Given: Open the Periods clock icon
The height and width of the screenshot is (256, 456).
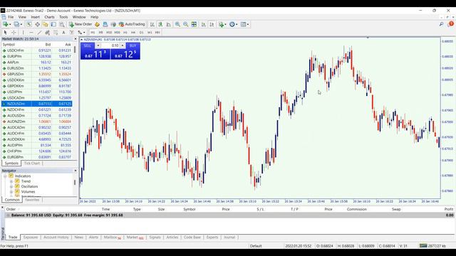Looking at the screenshot, I should (x=232, y=24).
